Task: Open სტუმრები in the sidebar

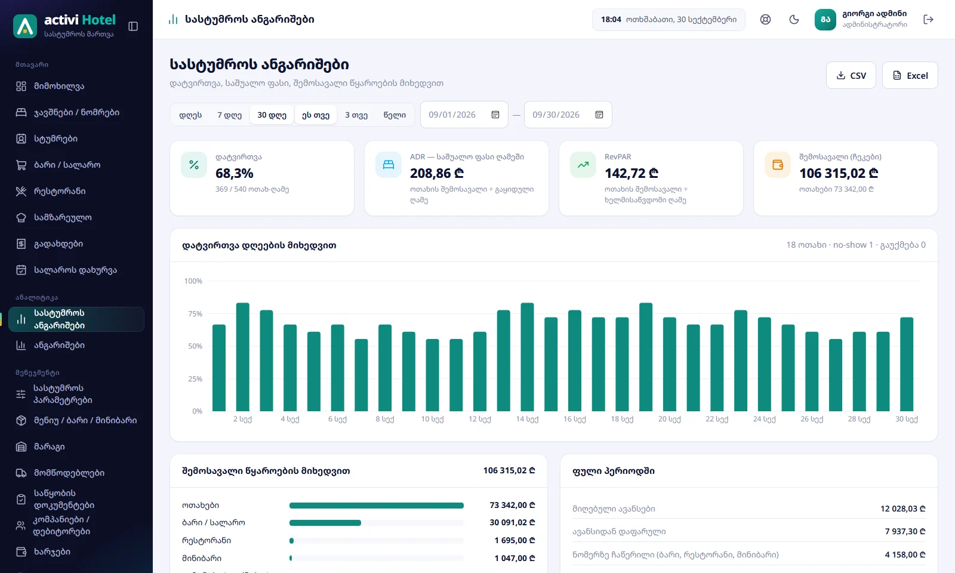Action: [76, 138]
